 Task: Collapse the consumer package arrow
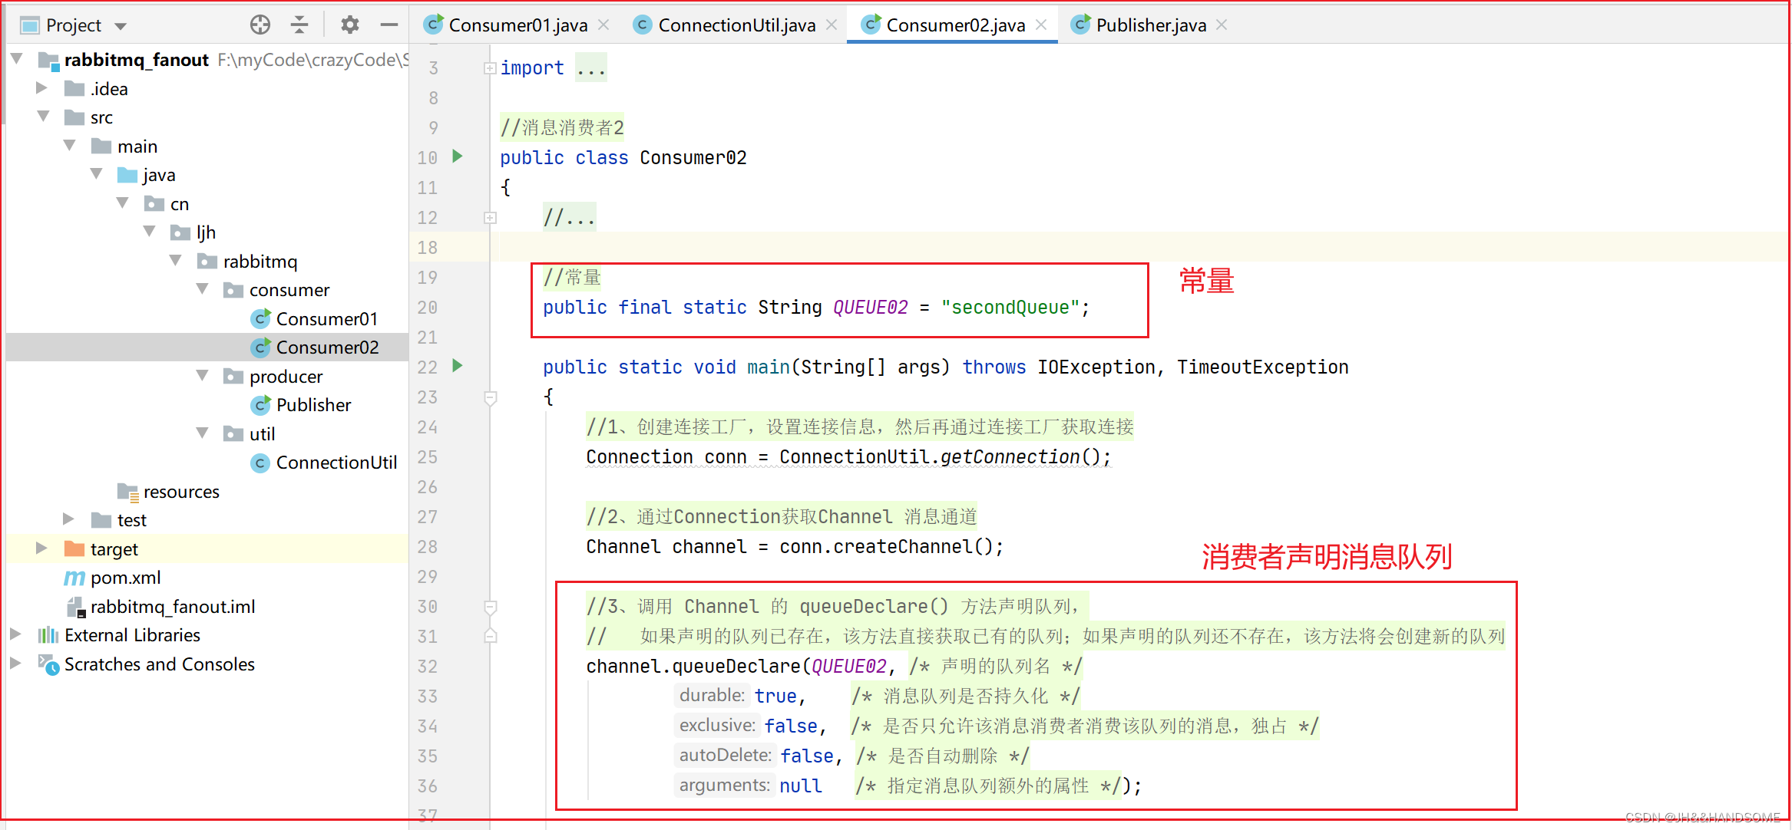[203, 289]
